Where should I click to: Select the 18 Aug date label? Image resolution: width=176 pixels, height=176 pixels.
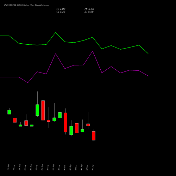click(8, 168)
